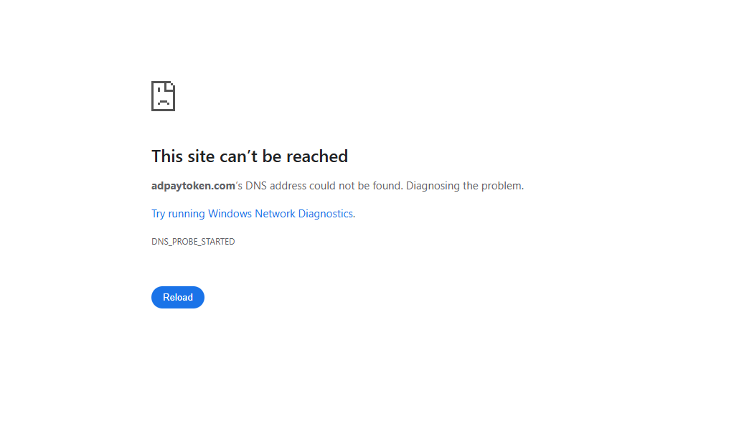Click "Try running" at the link start
Screen dimensions: 734x429
[178, 214]
